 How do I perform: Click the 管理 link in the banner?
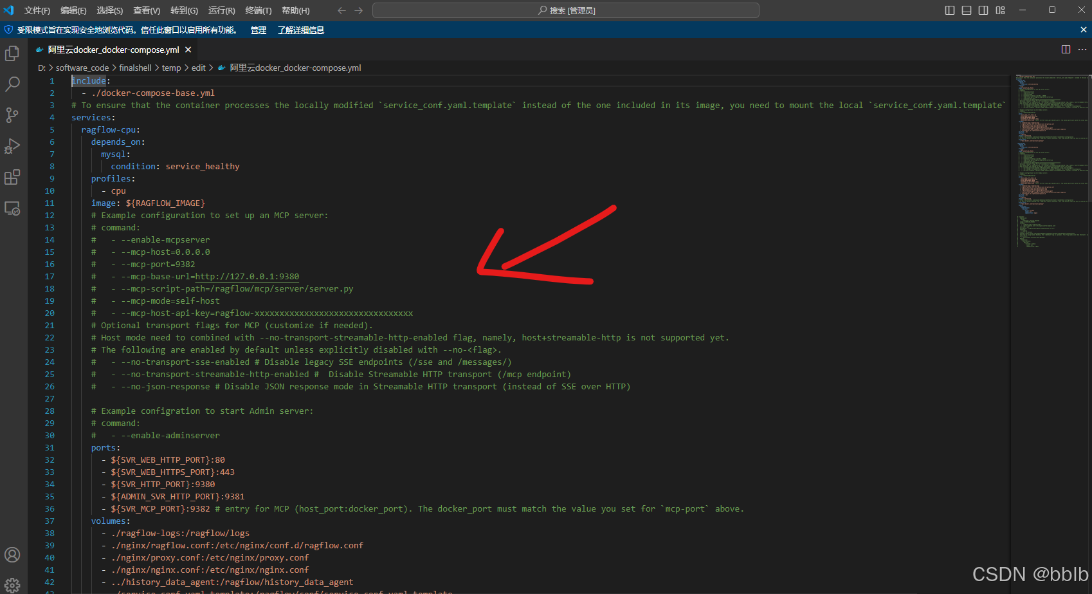(259, 30)
